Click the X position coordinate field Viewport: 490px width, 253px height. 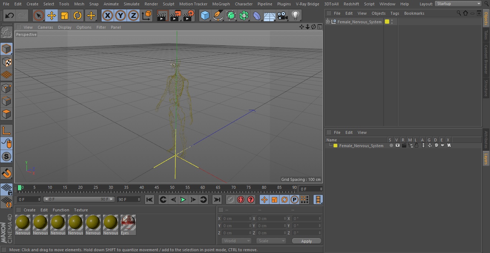click(237, 219)
